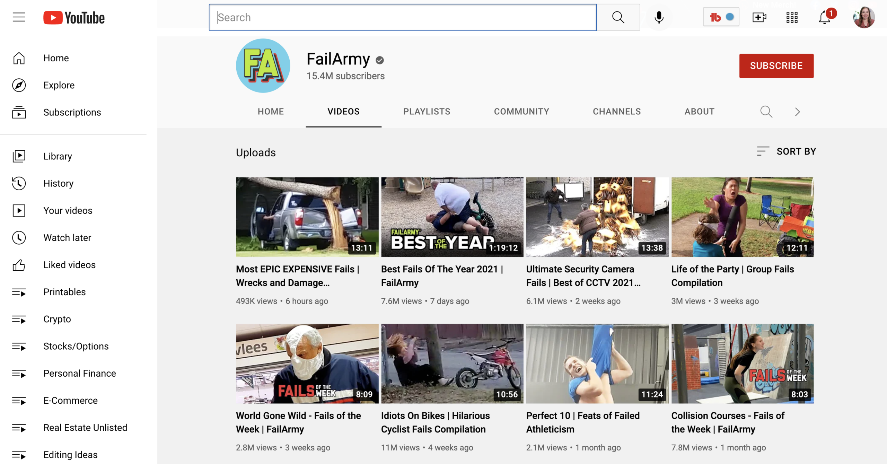Image resolution: width=887 pixels, height=464 pixels.
Task: Open Ultimate Security Camera Fails thumbnail
Action: [597, 217]
